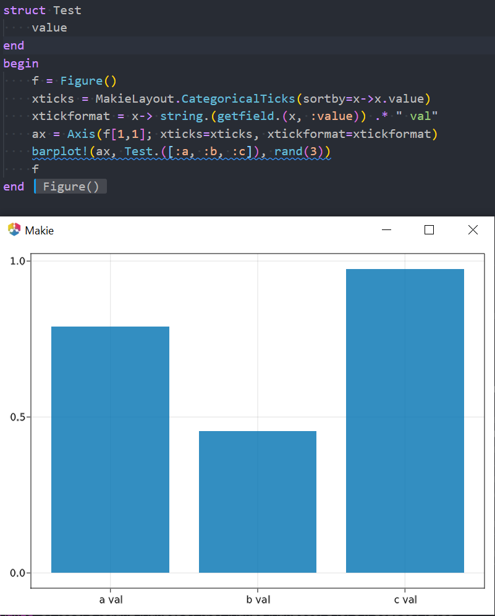Viewport: 495px width, 616px height.
Task: Click the first bar above a val
Action: [111, 448]
